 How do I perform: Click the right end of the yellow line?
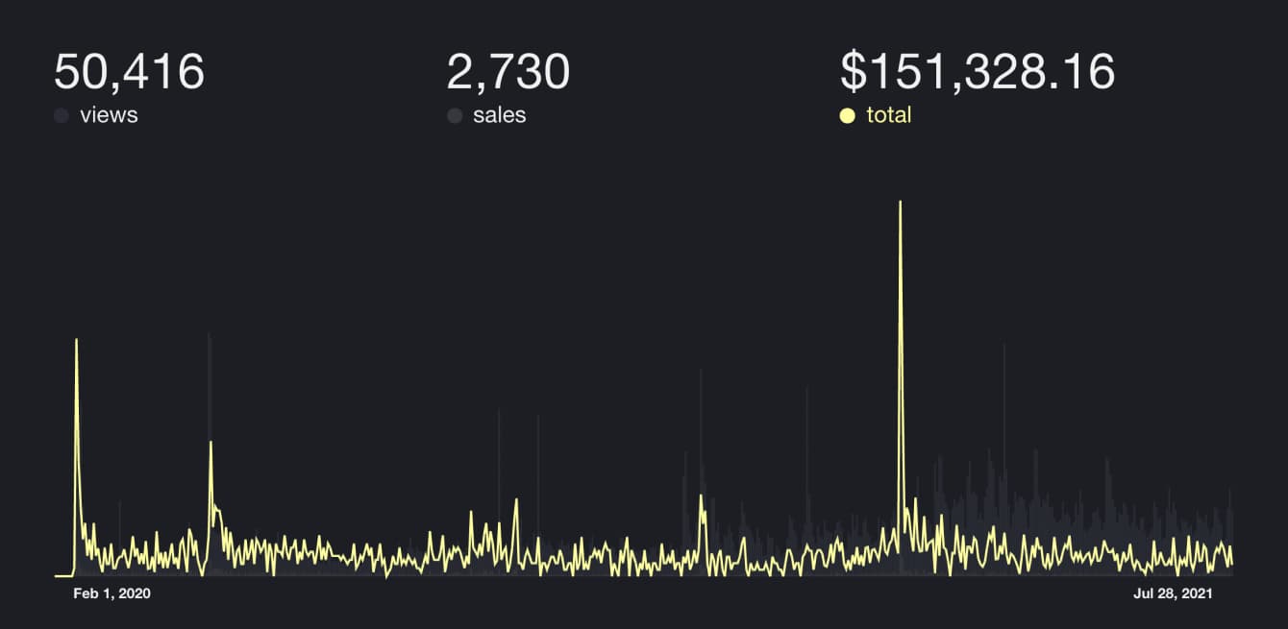(1231, 564)
